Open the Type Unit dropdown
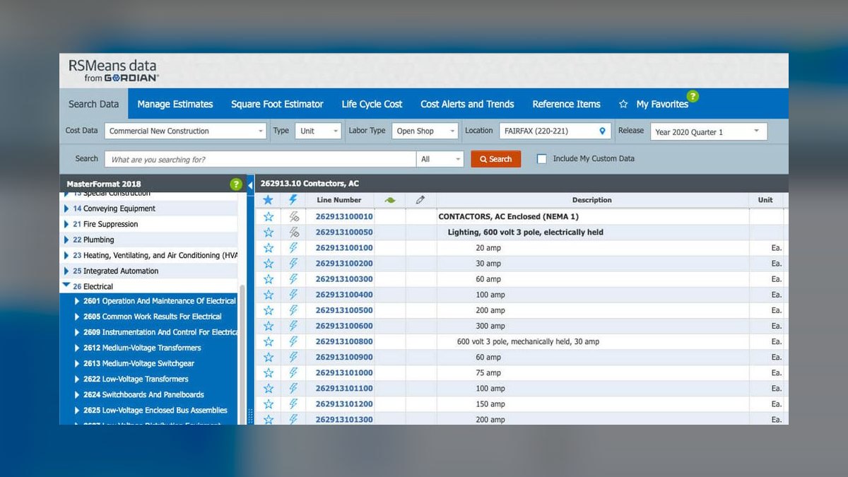This screenshot has height=477, width=848. 317,131
